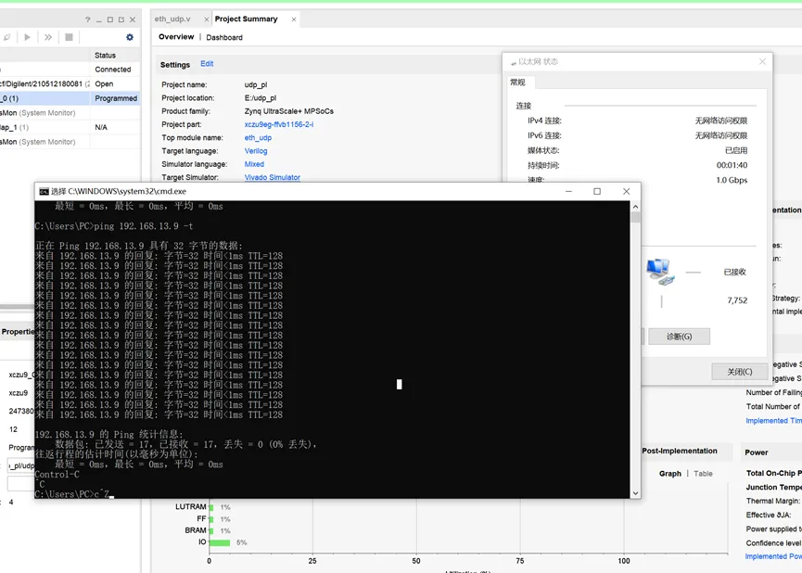Select the 常规 tab in Ethernet status
The height and width of the screenshot is (573, 802).
(517, 82)
